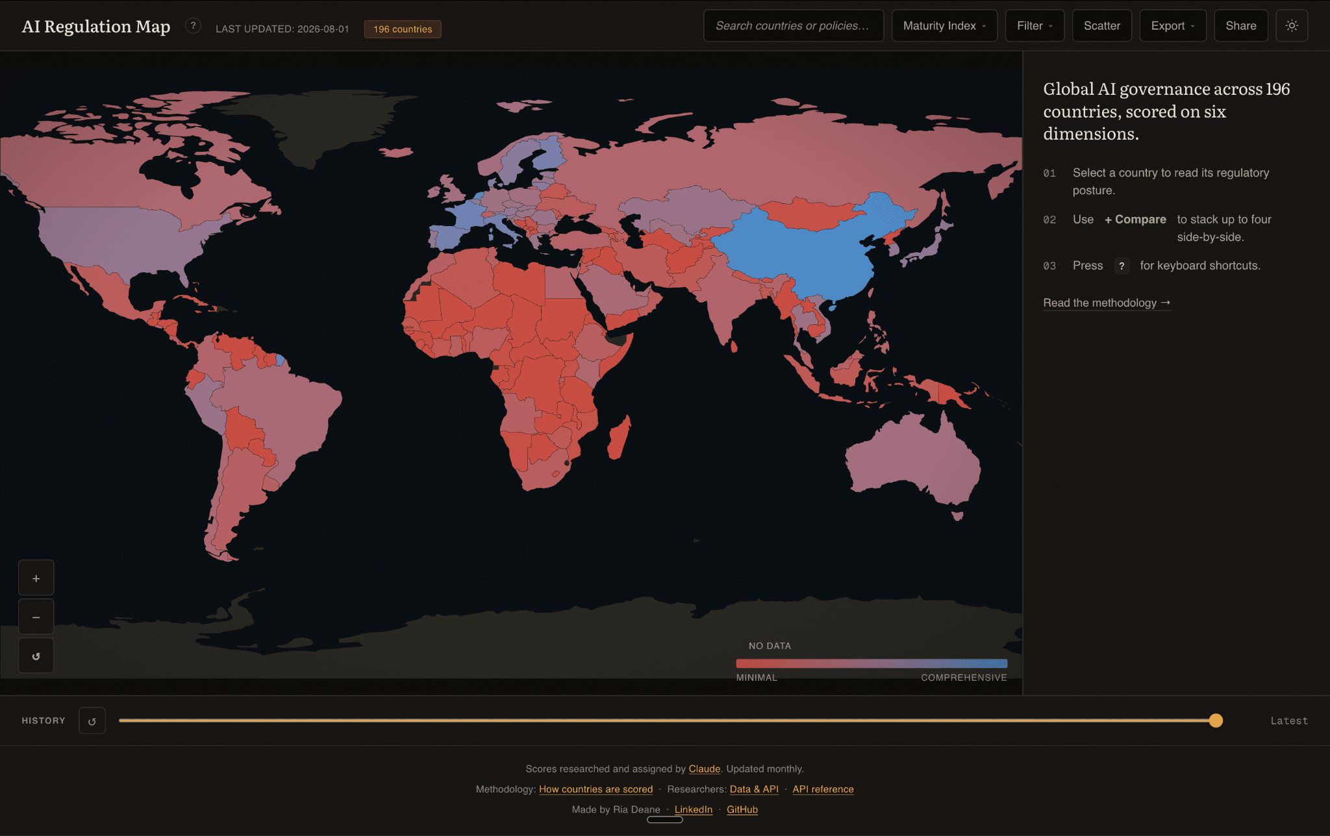Viewport: 1330px width, 836px height.
Task: Click the Minimal to Comprehensive color legend bar
Action: (872, 663)
